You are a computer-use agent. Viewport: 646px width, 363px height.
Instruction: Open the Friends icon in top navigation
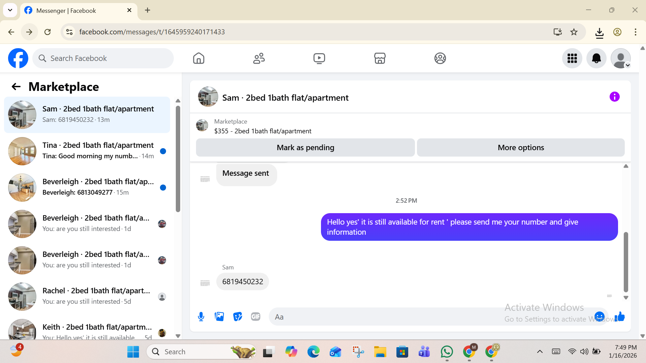point(259,58)
